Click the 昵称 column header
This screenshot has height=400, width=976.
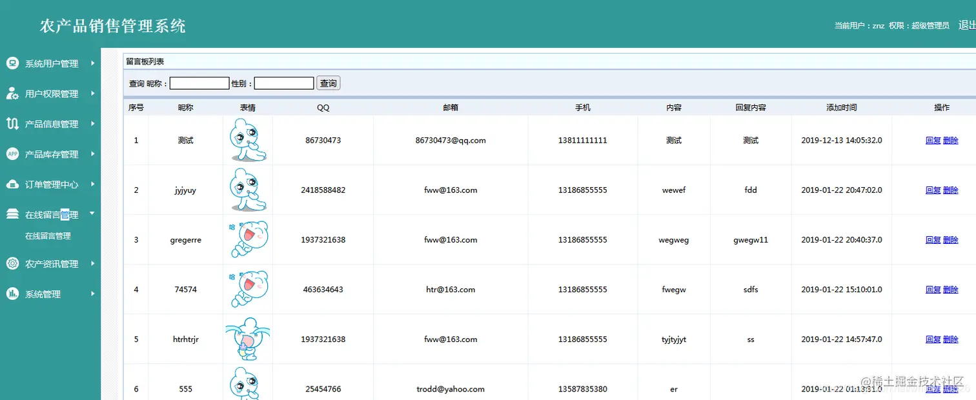coord(186,108)
